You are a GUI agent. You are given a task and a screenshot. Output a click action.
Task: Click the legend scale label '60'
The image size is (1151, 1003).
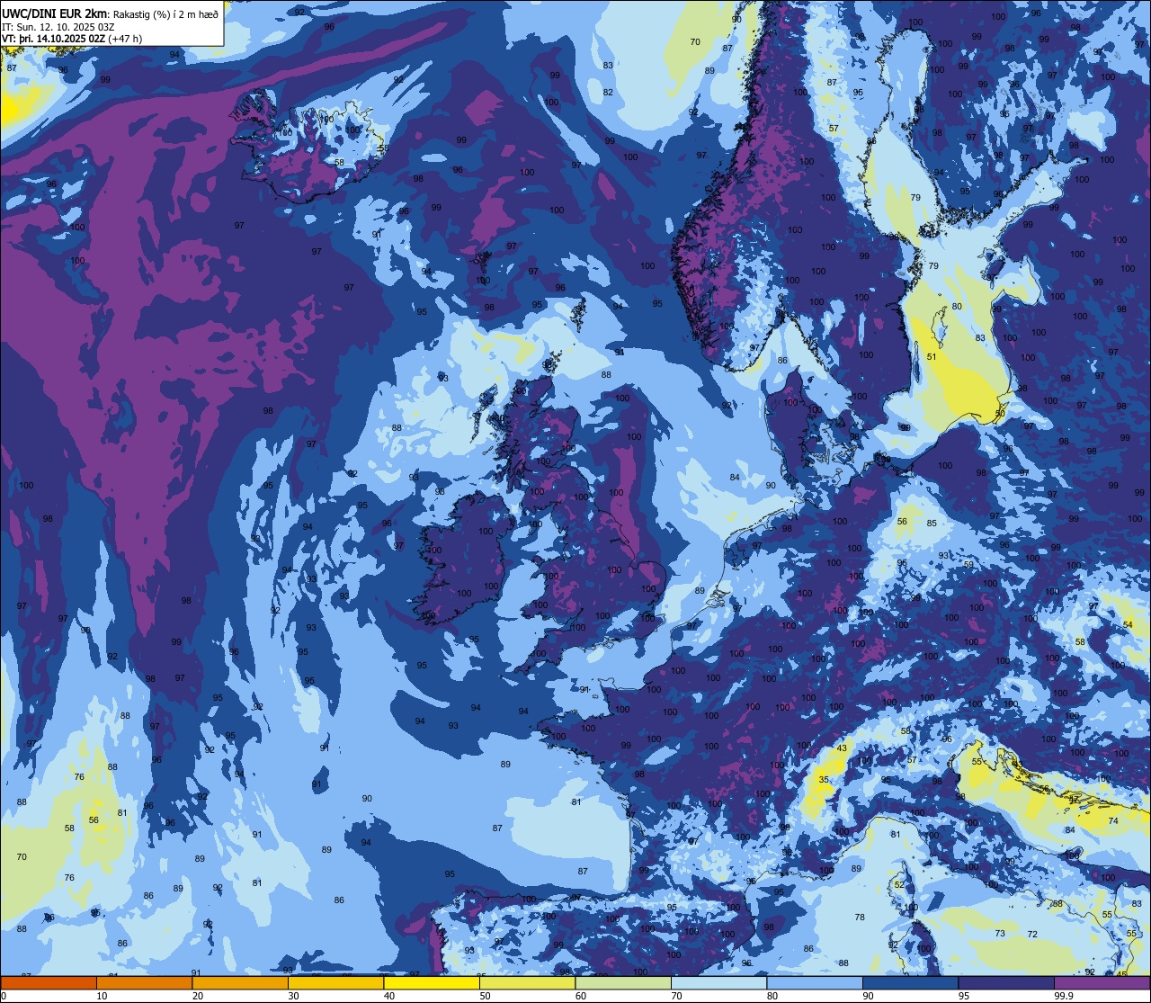coord(581,996)
